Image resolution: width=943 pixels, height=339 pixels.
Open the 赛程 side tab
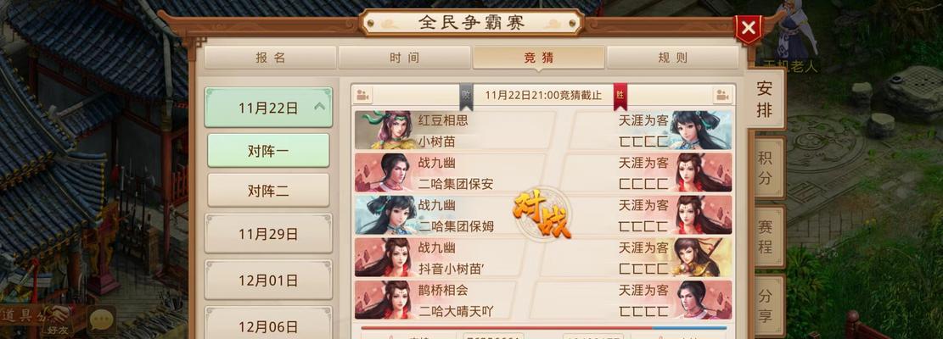click(x=766, y=237)
